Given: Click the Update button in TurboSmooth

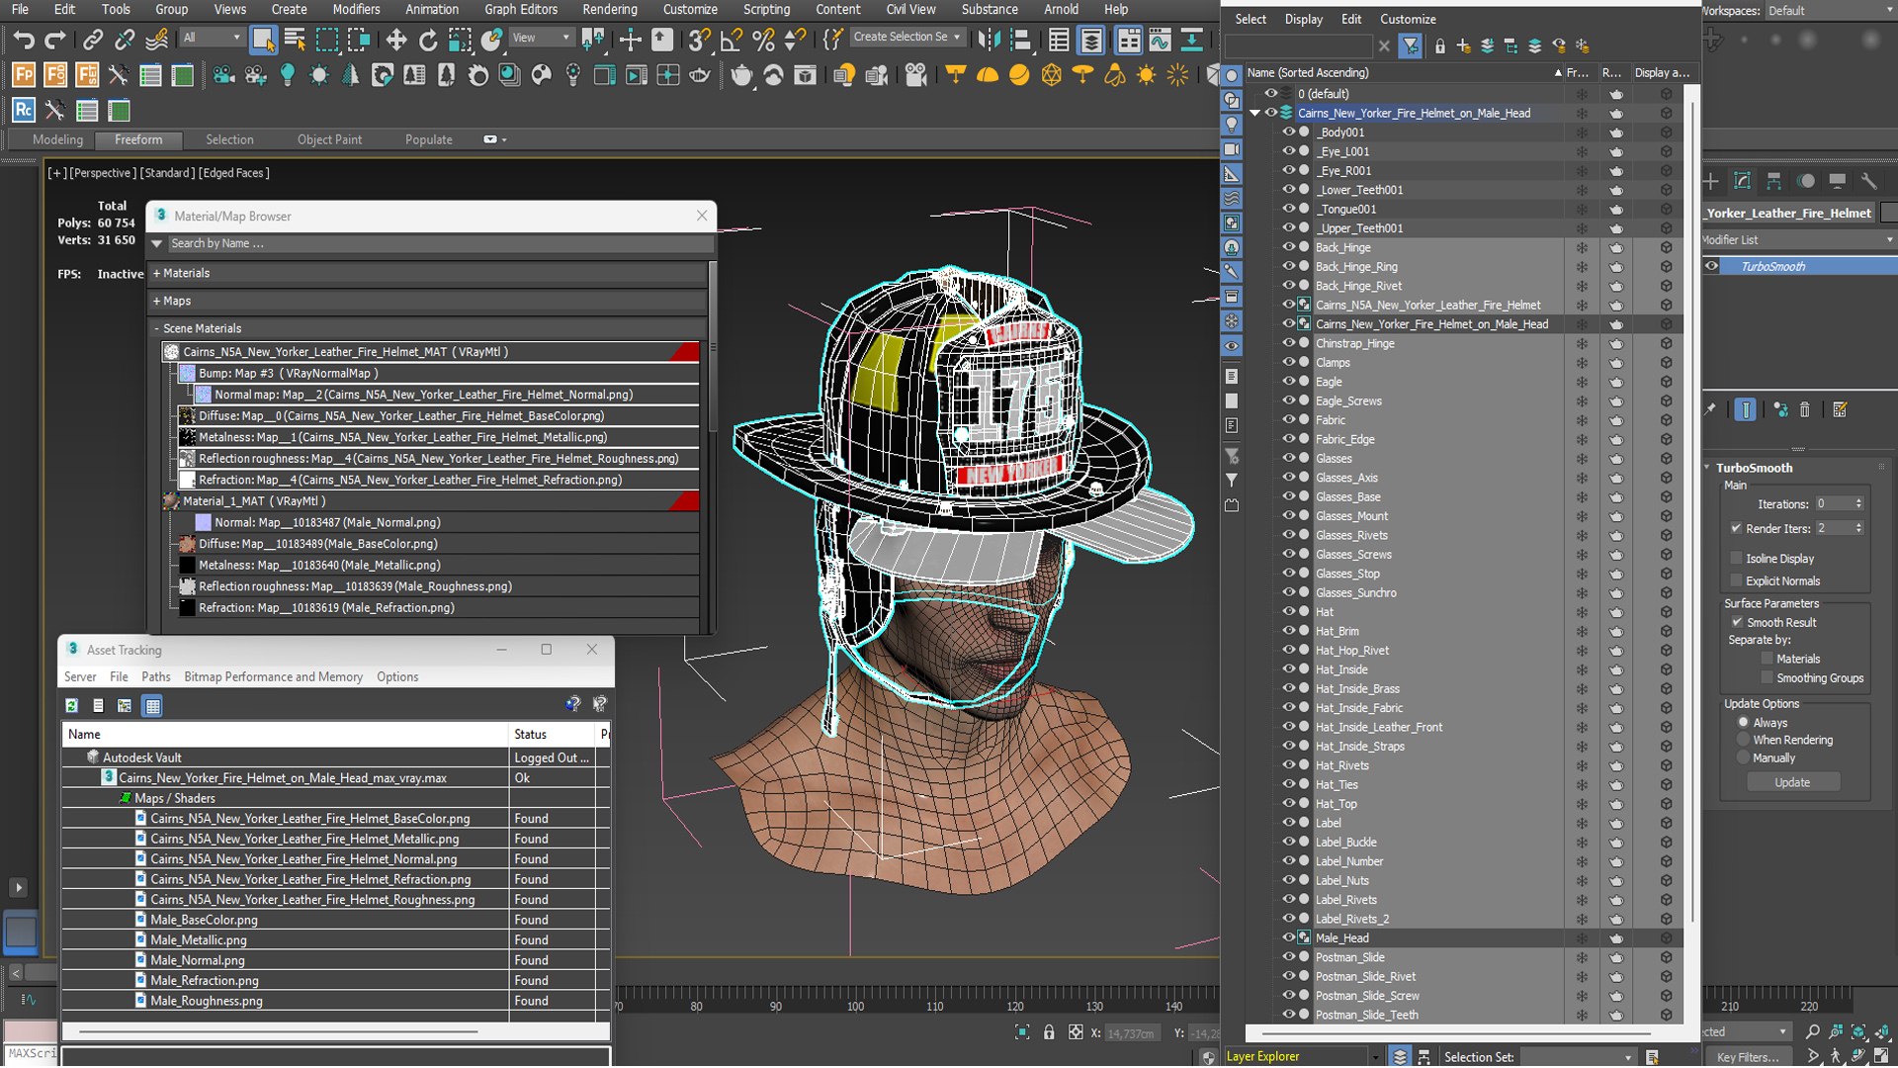Looking at the screenshot, I should pyautogui.click(x=1792, y=782).
